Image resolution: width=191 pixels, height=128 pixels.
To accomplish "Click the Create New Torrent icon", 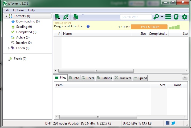I will [x=76, y=17].
